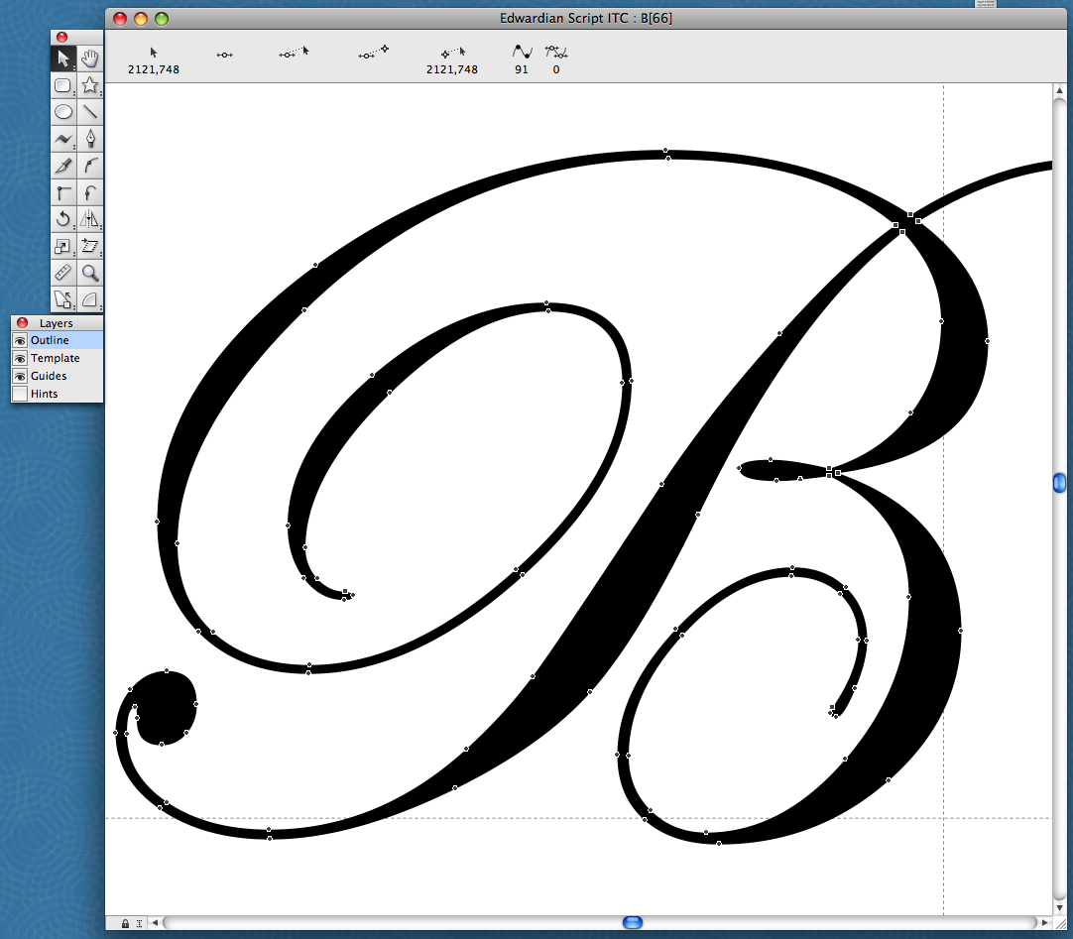Select the Template layer row
This screenshot has width=1073, height=939.
pyautogui.click(x=58, y=358)
